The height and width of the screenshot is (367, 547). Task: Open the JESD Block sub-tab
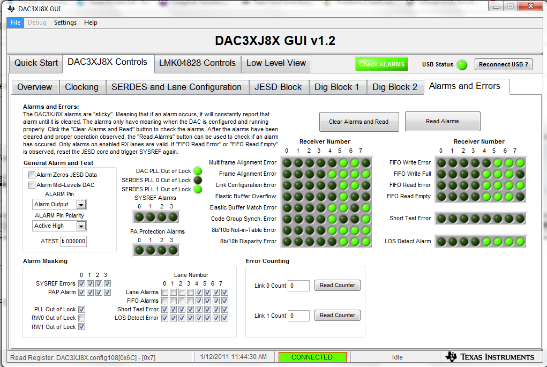click(278, 87)
